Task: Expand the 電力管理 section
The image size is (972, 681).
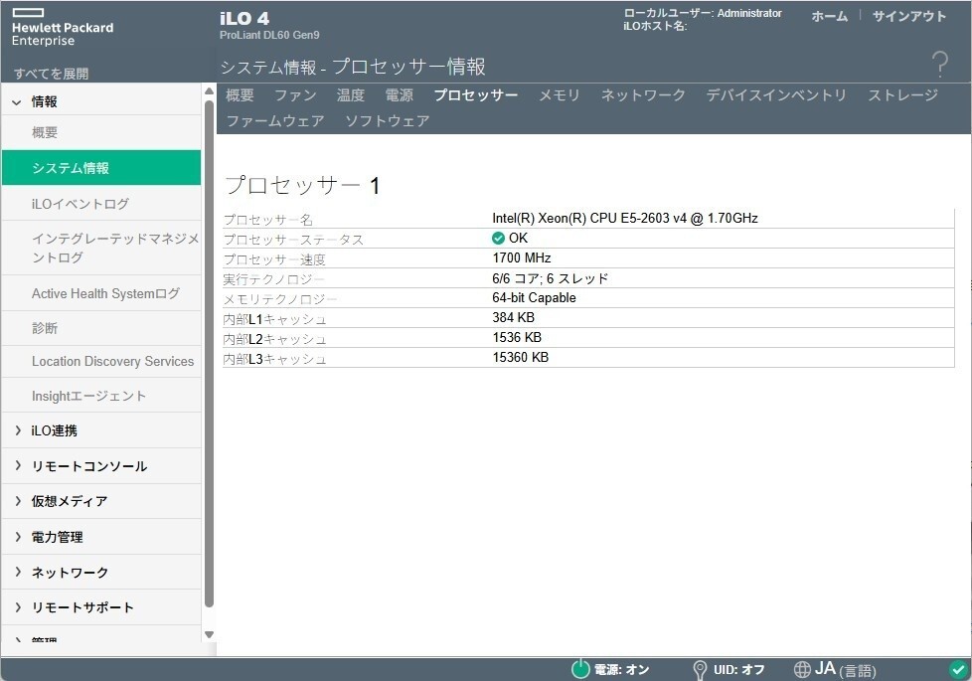Action: pyautogui.click(x=17, y=537)
